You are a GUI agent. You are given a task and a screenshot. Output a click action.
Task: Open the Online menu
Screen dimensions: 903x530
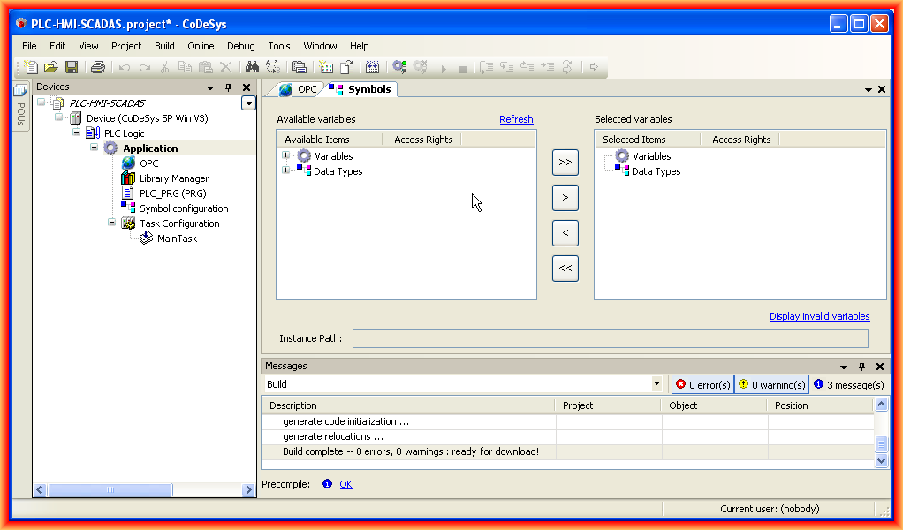pos(201,46)
